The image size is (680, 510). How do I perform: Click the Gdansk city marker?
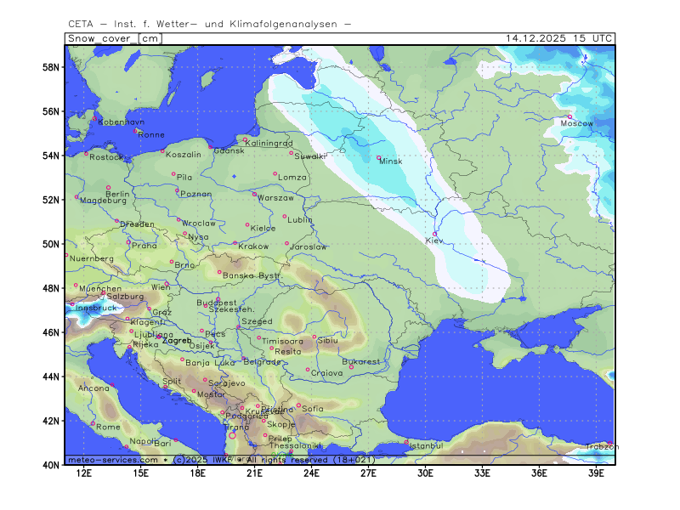pos(211,147)
